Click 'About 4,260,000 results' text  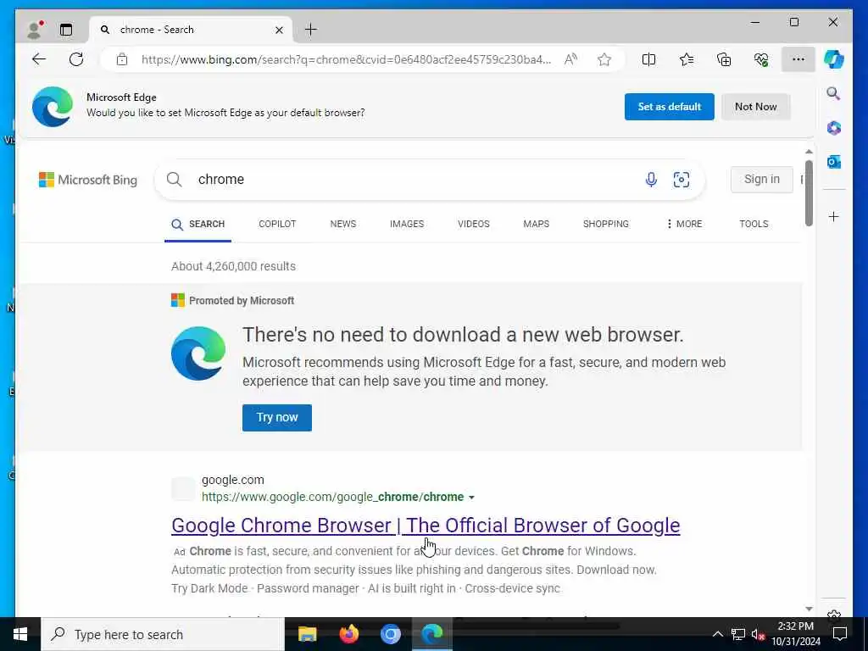click(x=234, y=266)
